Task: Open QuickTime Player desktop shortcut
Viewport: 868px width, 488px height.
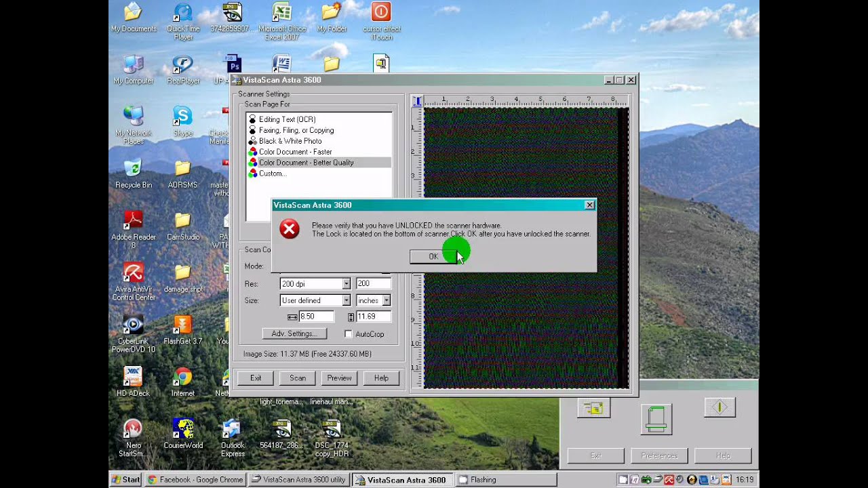Action: 183,22
